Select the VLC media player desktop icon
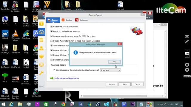 (16, 36)
